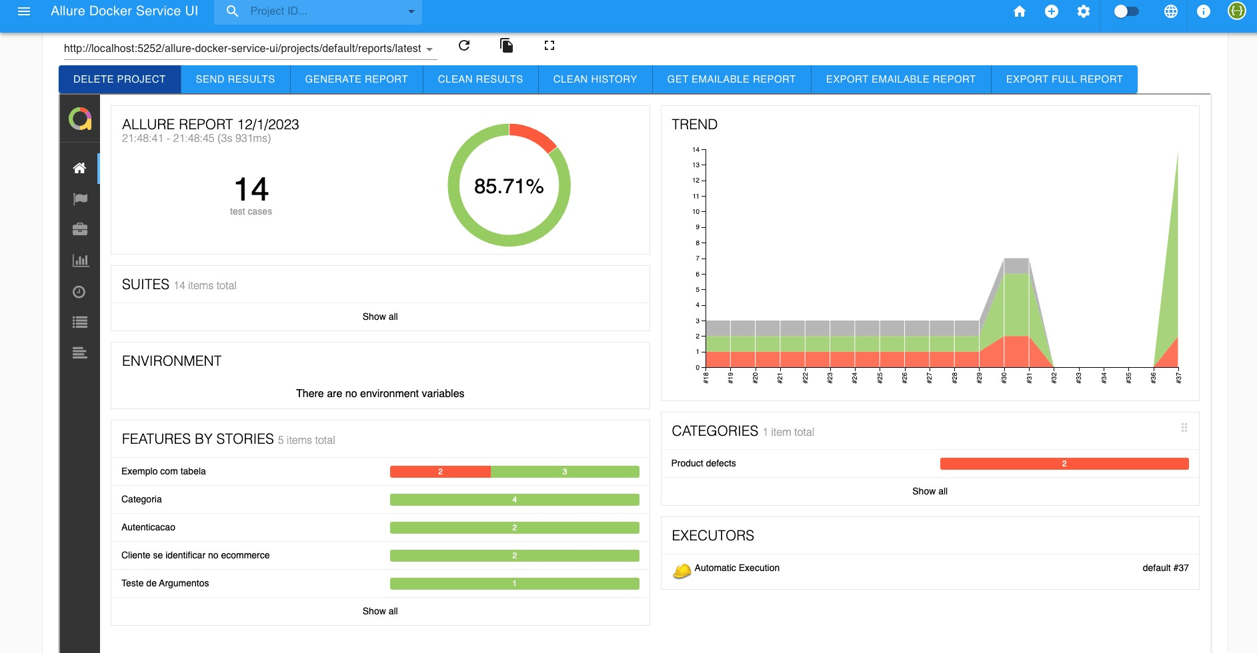Click Show all under FEATURES BY STORIES
The height and width of the screenshot is (653, 1257).
click(x=380, y=611)
